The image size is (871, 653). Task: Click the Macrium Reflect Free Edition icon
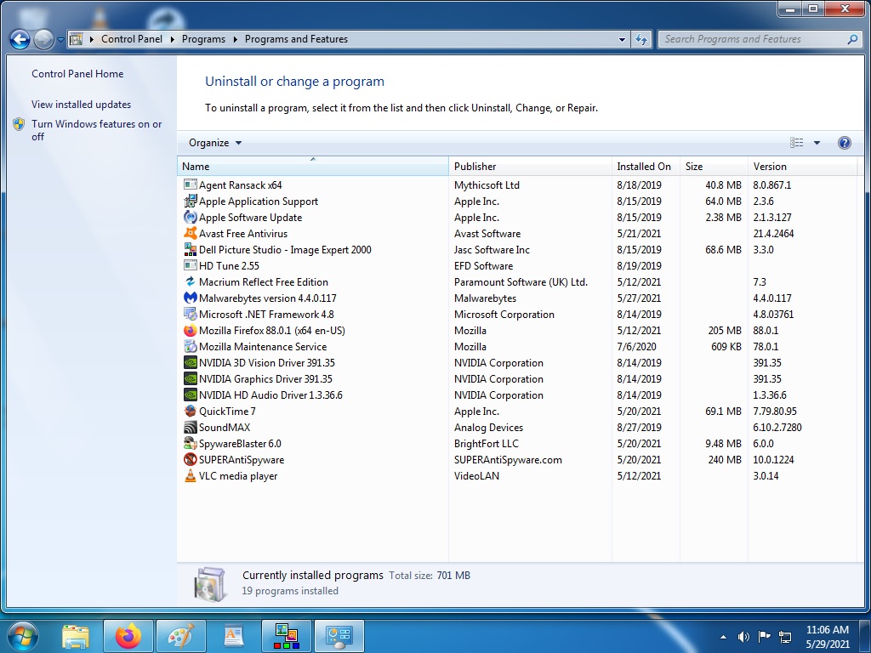pos(190,281)
